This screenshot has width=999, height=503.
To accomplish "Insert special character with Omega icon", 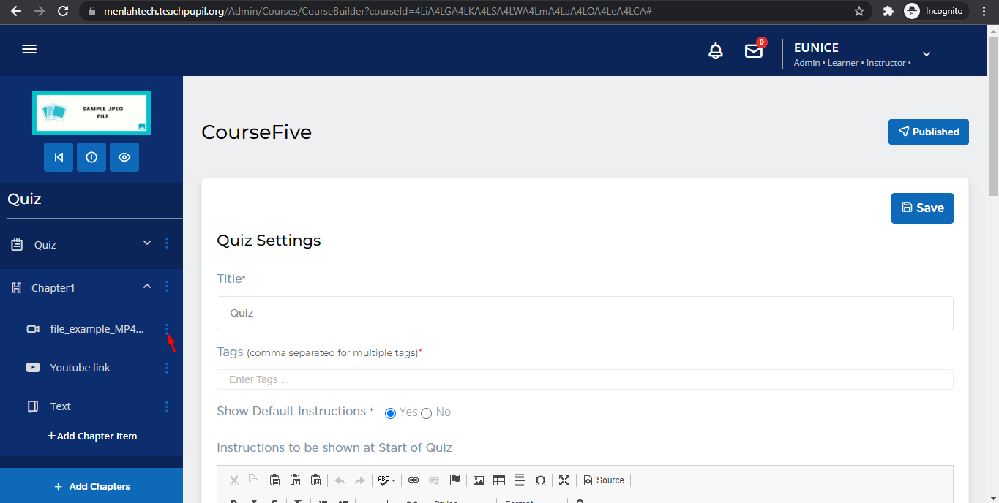I will click(540, 480).
